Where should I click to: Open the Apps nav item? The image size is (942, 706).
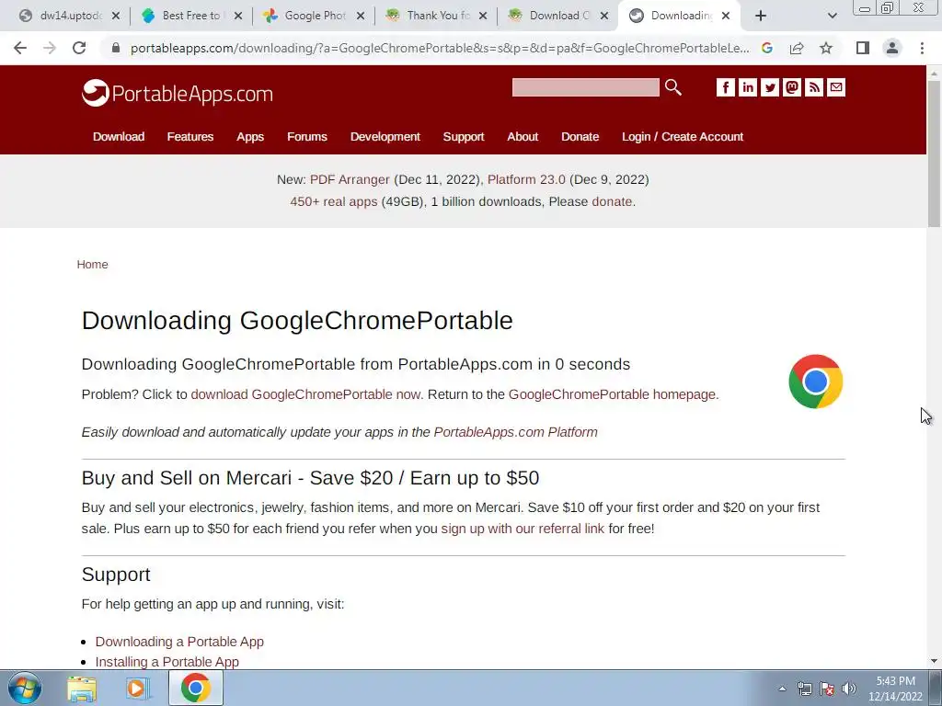coord(250,136)
